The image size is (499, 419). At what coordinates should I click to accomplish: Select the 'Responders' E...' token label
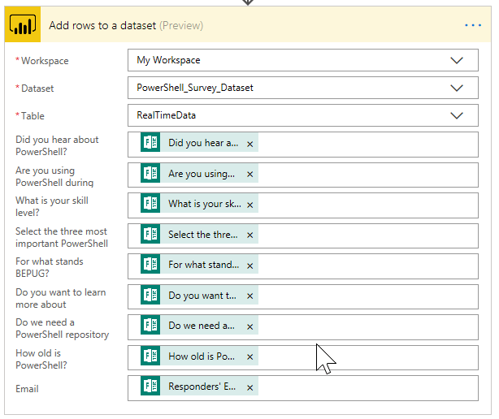(x=202, y=387)
